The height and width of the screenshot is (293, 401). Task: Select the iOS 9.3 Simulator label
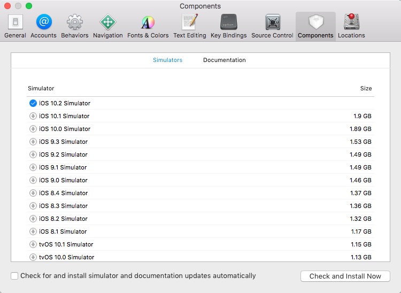tap(63, 142)
